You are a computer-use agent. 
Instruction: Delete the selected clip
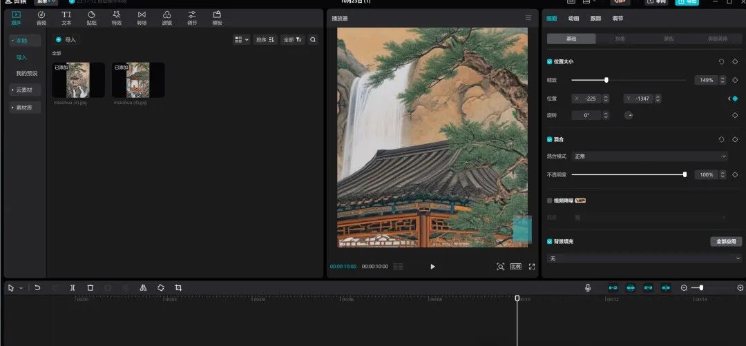click(90, 288)
